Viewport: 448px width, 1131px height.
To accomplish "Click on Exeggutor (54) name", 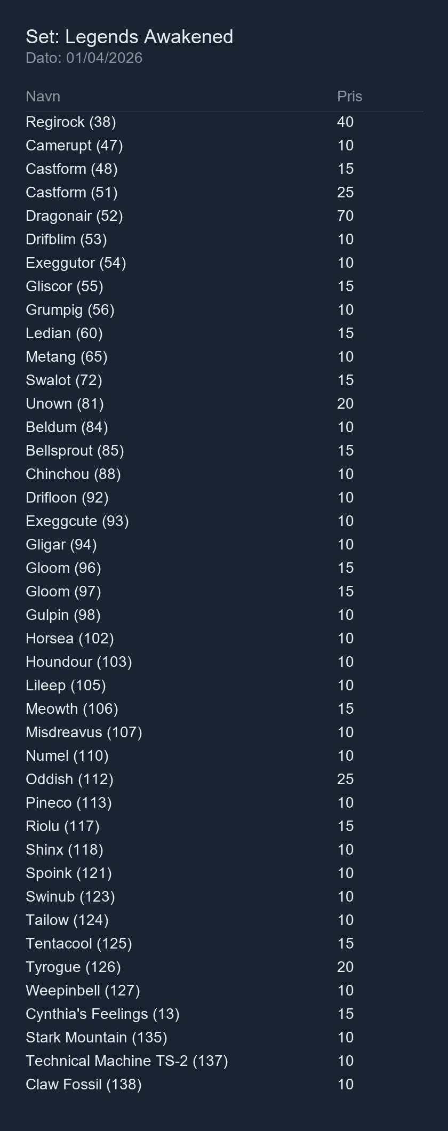I will tap(76, 263).
